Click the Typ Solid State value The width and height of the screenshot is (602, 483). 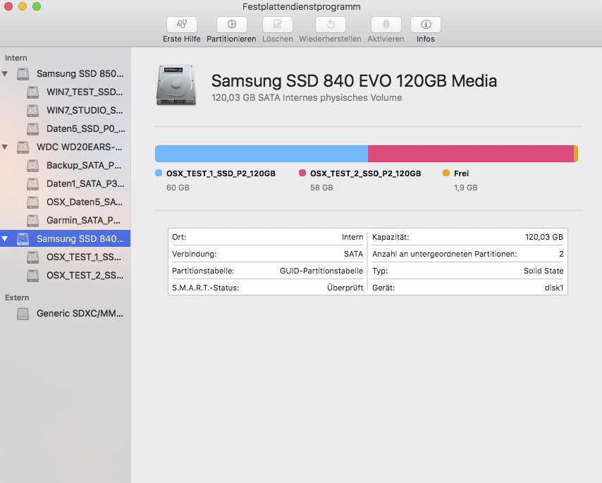(x=543, y=271)
